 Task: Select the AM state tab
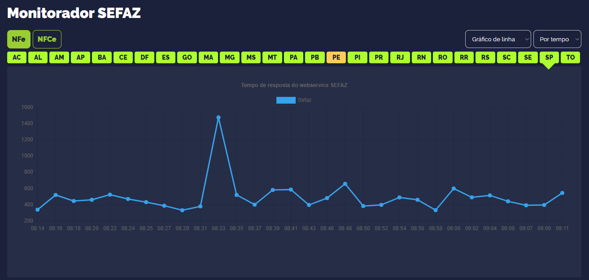click(59, 57)
